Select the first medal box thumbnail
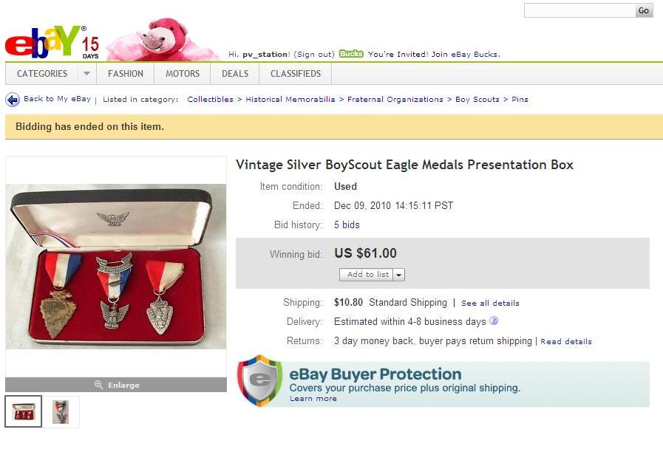The image size is (663, 449). [23, 411]
